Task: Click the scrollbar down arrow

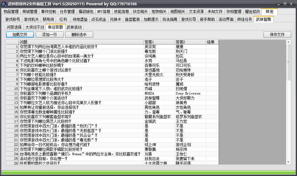Action: tap(288, 162)
